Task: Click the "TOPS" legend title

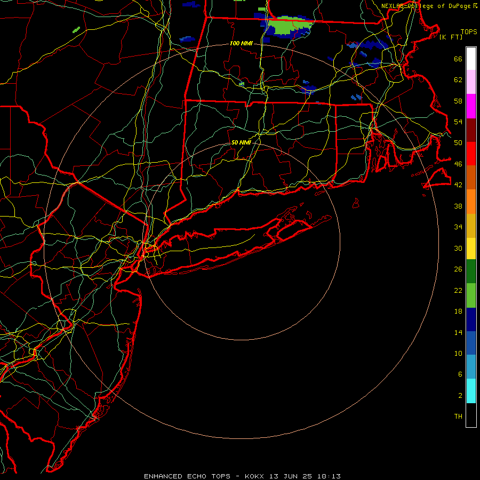Action: click(469, 32)
